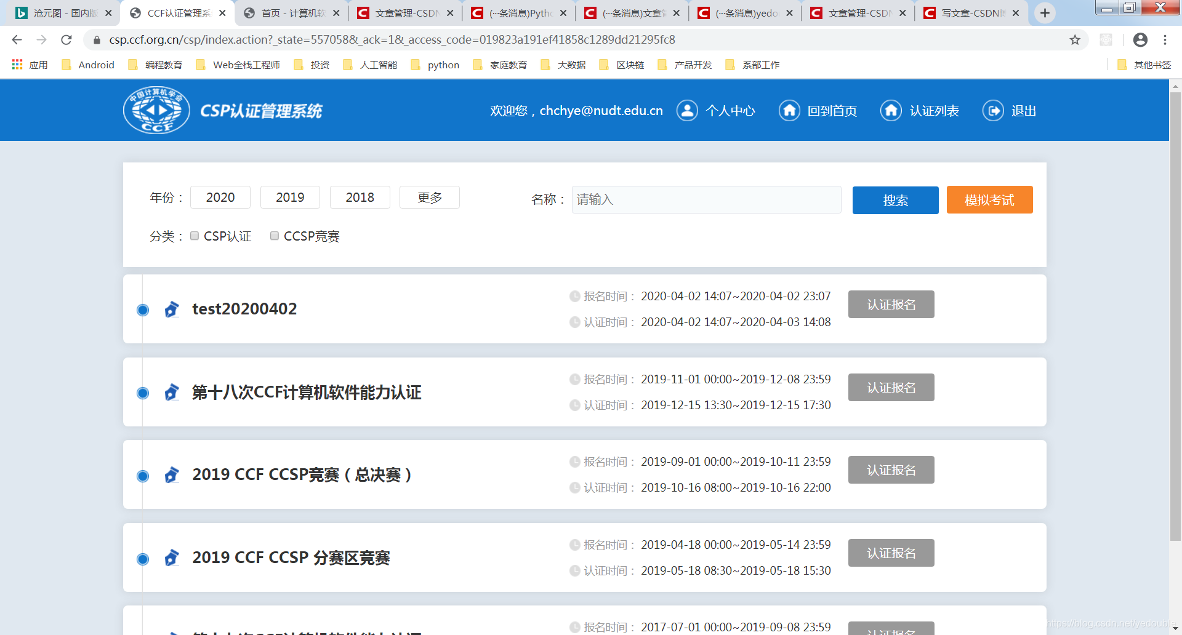Screen dimensions: 1182x635
Task: Click the page vertical scrollbar thumb
Action: point(1175,317)
